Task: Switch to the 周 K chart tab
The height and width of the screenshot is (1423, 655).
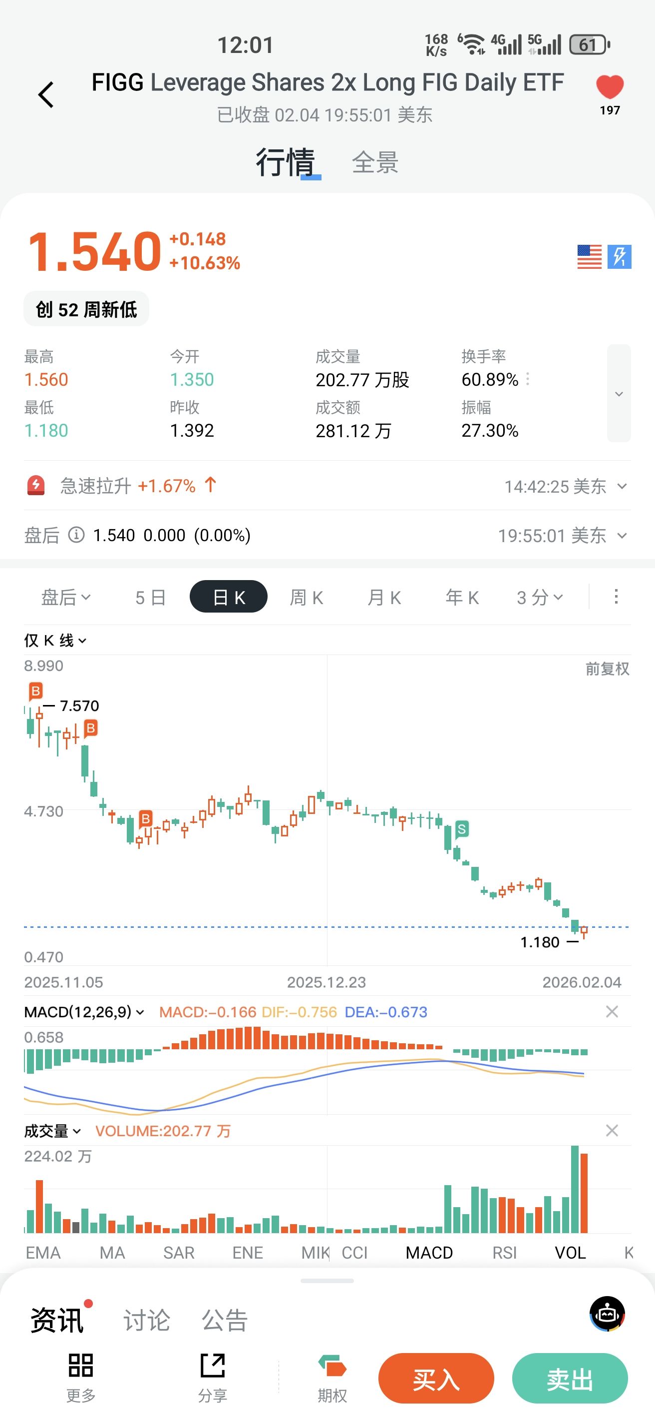Action: (306, 597)
